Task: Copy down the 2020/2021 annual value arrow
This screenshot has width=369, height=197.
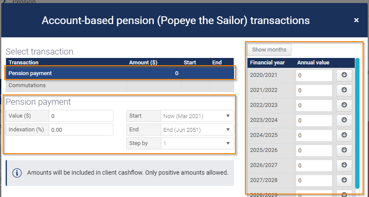Action: point(344,75)
